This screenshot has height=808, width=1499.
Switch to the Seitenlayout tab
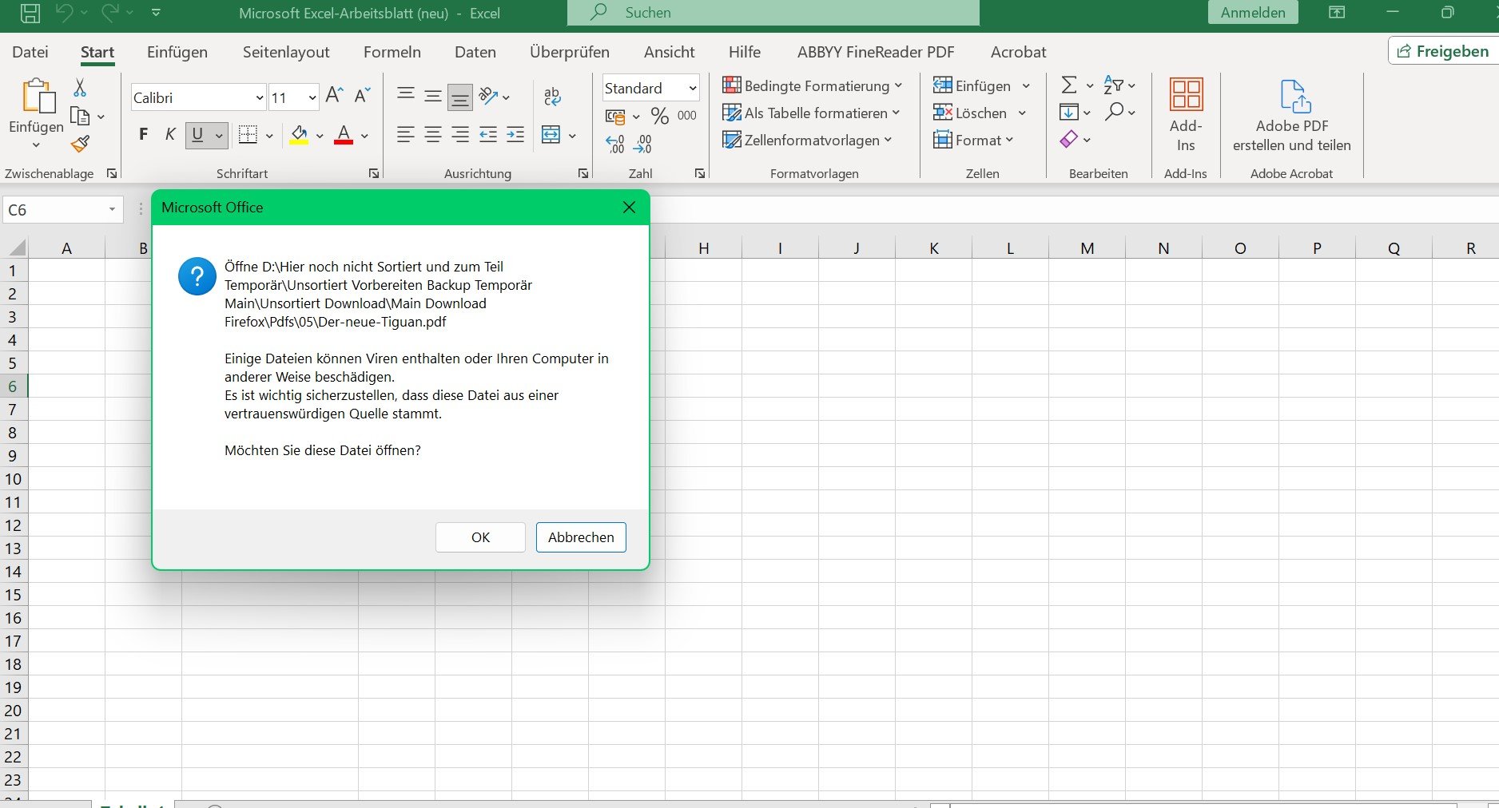click(x=286, y=52)
